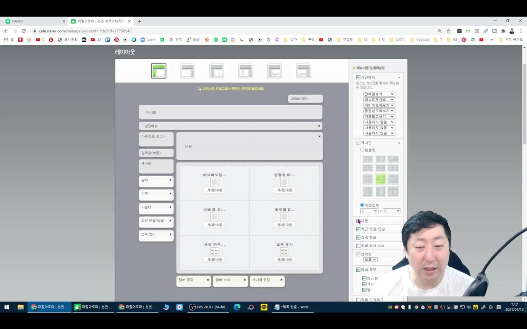Open the row count dropdown showing 3
Screen dimensions: 527x329
[x=392, y=211]
